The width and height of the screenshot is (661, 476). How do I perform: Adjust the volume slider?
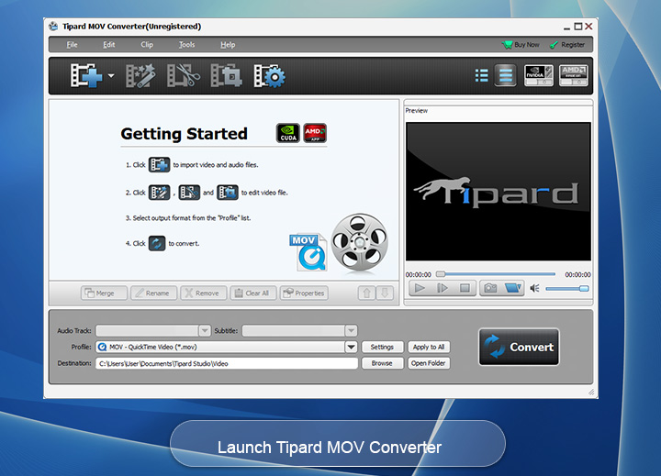pos(567,289)
